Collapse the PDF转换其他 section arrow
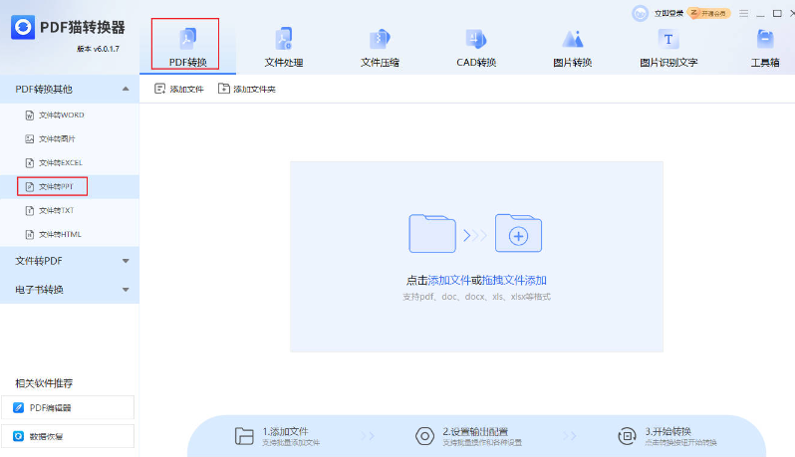 point(126,90)
